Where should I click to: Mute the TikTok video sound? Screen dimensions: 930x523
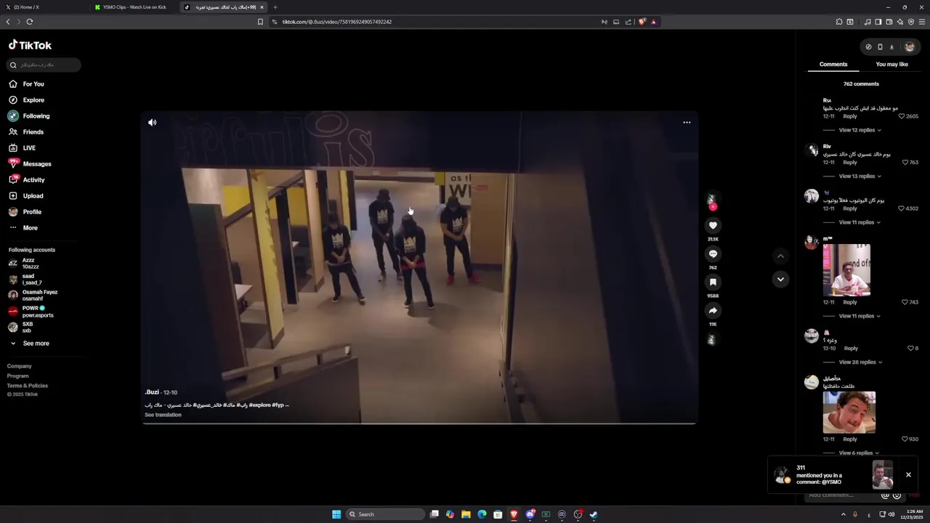click(x=153, y=123)
